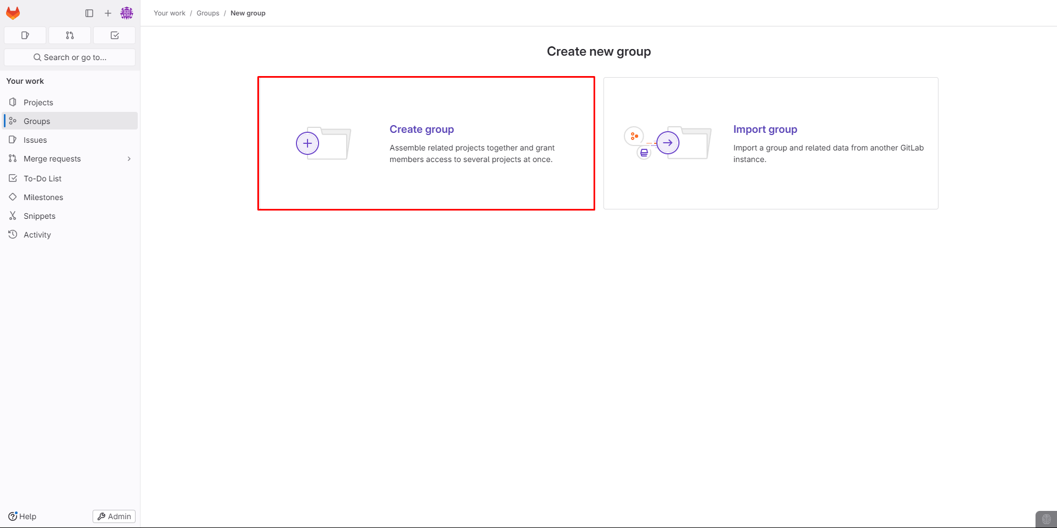Open the user avatar menu
This screenshot has width=1057, height=528.
(x=127, y=13)
